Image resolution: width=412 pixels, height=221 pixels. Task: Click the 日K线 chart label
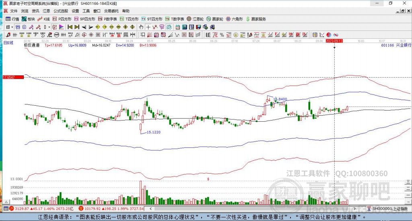tap(8, 43)
